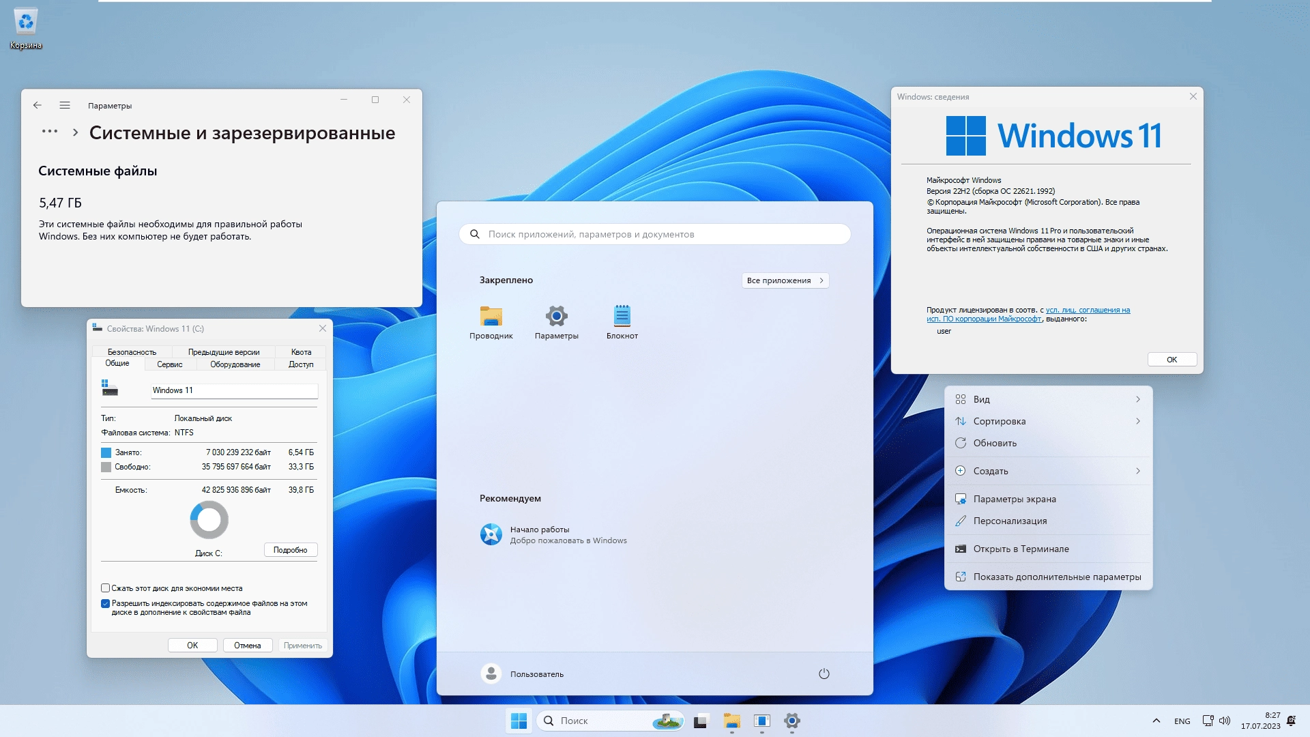Expand 'Создать' submenu in context menu
This screenshot has width=1310, height=737.
(x=1049, y=471)
